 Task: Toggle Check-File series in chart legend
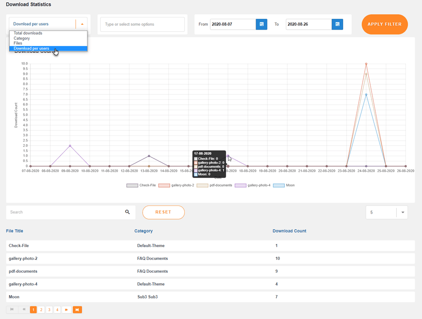click(x=132, y=186)
